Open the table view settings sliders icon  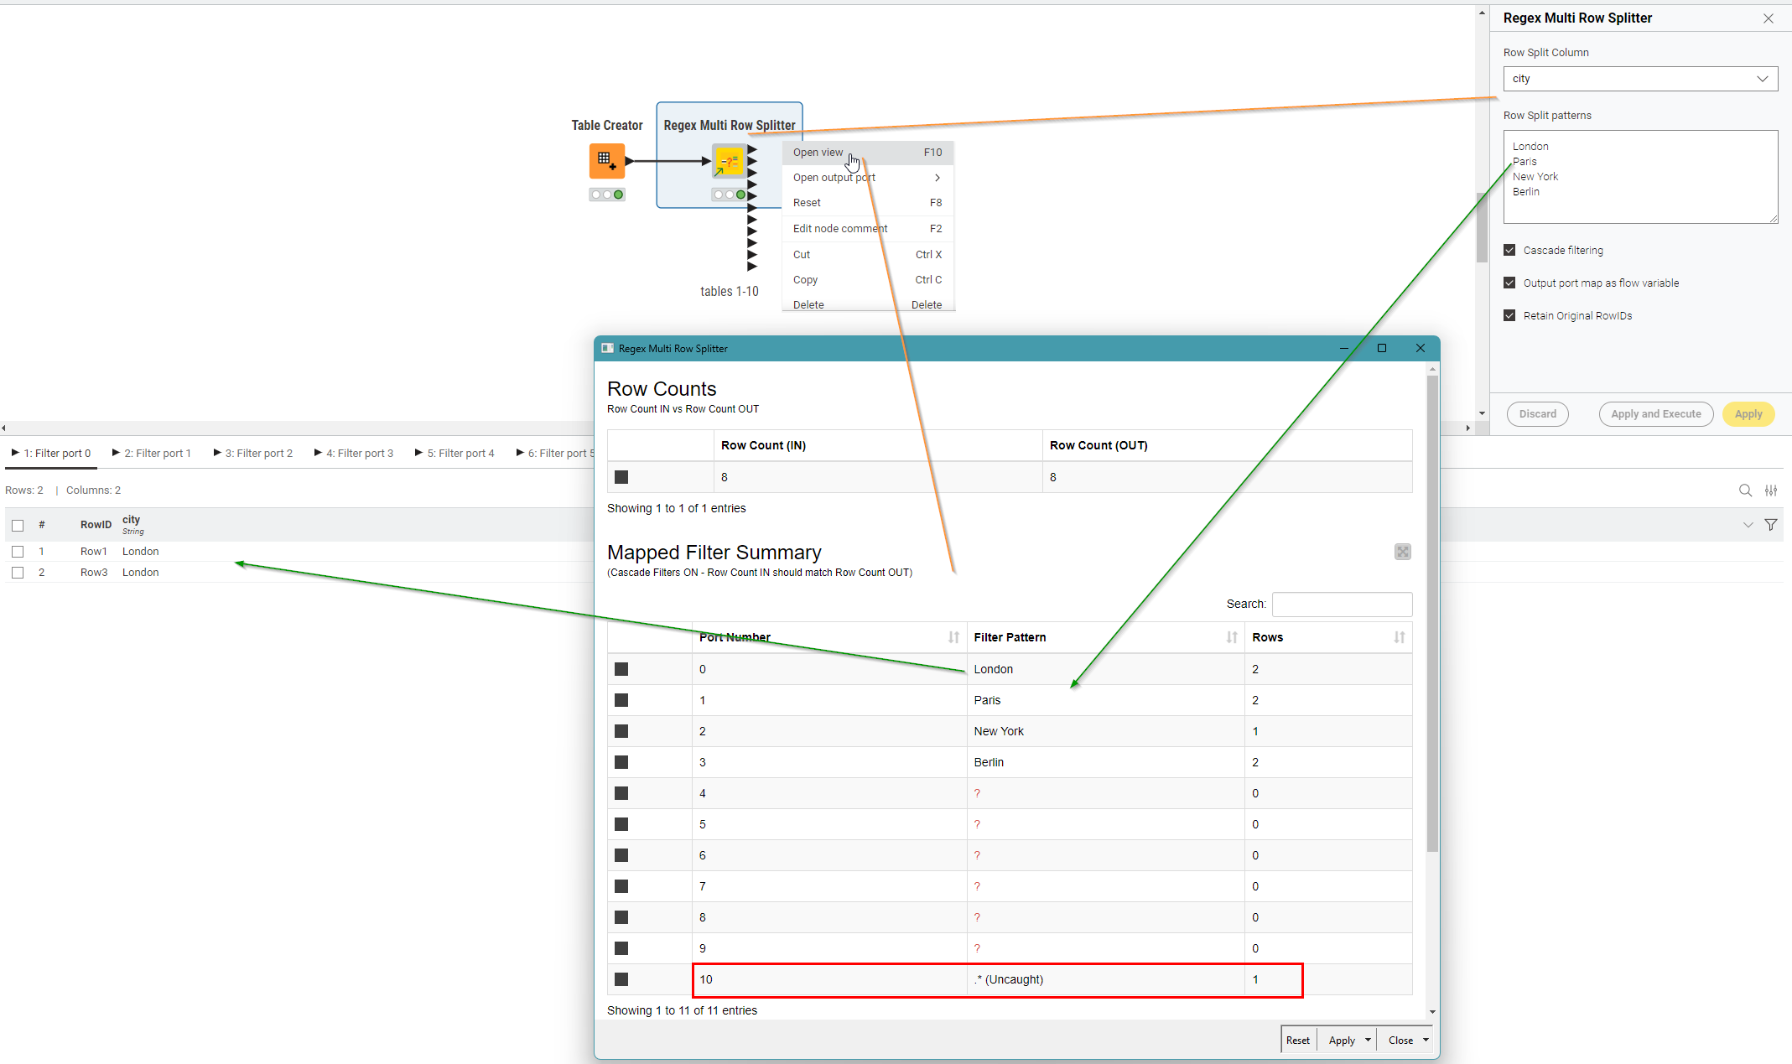point(1771,490)
